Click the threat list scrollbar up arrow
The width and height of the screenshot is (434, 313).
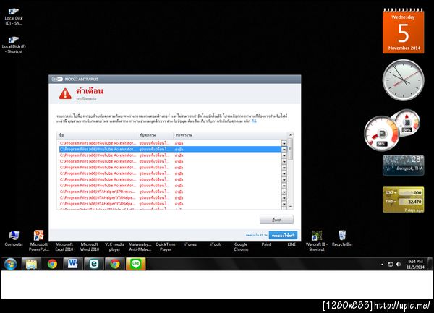290,135
